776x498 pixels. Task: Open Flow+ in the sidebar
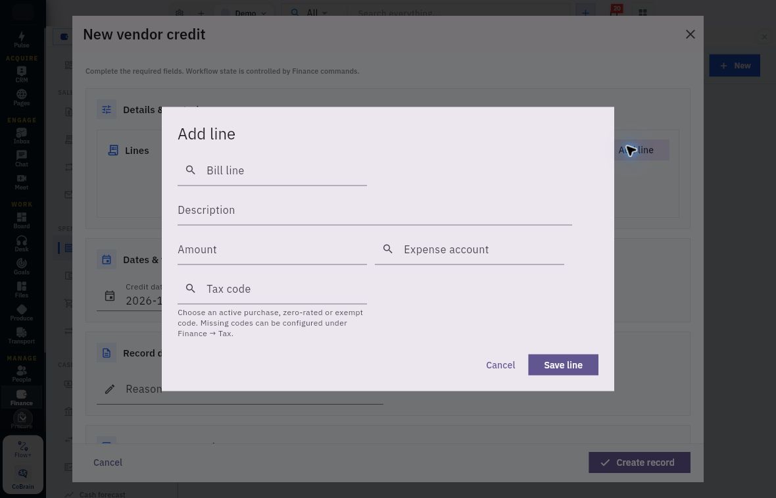(x=23, y=449)
